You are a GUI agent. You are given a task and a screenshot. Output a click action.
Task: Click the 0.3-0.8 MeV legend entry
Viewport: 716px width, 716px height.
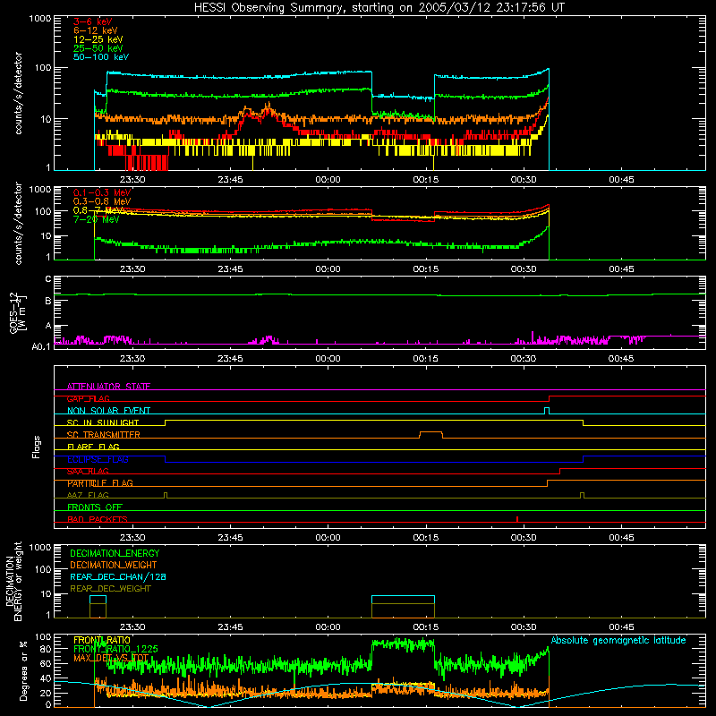pyautogui.click(x=102, y=201)
